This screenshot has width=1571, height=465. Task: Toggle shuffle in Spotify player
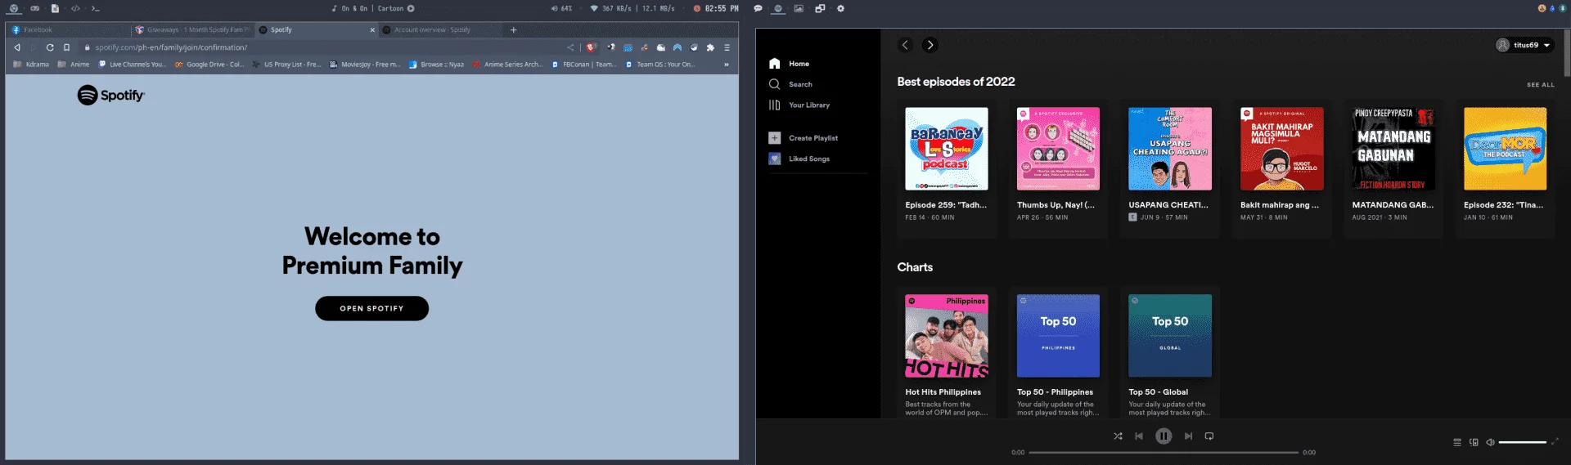[x=1118, y=436]
